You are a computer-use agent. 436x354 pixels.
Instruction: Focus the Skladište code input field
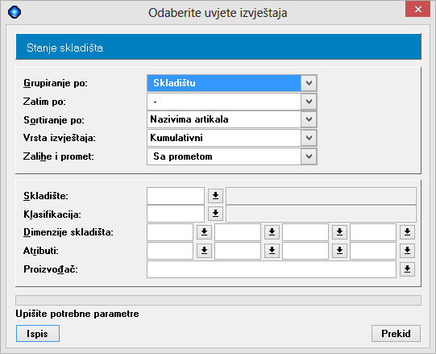[x=176, y=196]
